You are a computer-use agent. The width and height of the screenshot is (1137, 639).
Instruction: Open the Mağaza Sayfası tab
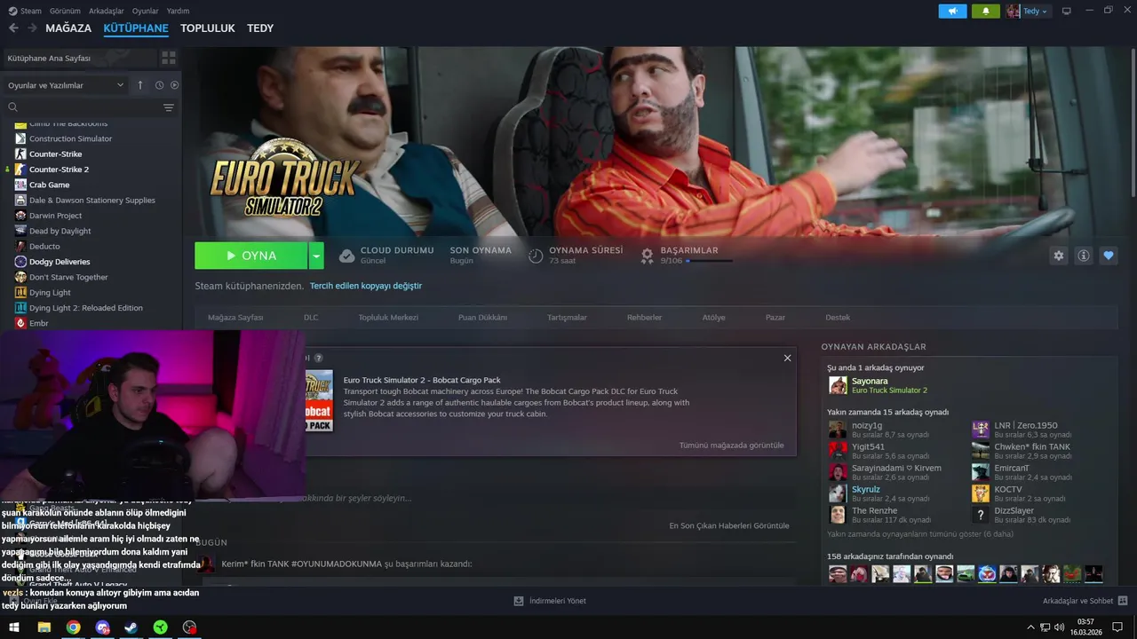click(x=235, y=317)
